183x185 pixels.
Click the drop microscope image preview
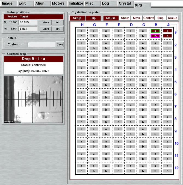point(33,99)
